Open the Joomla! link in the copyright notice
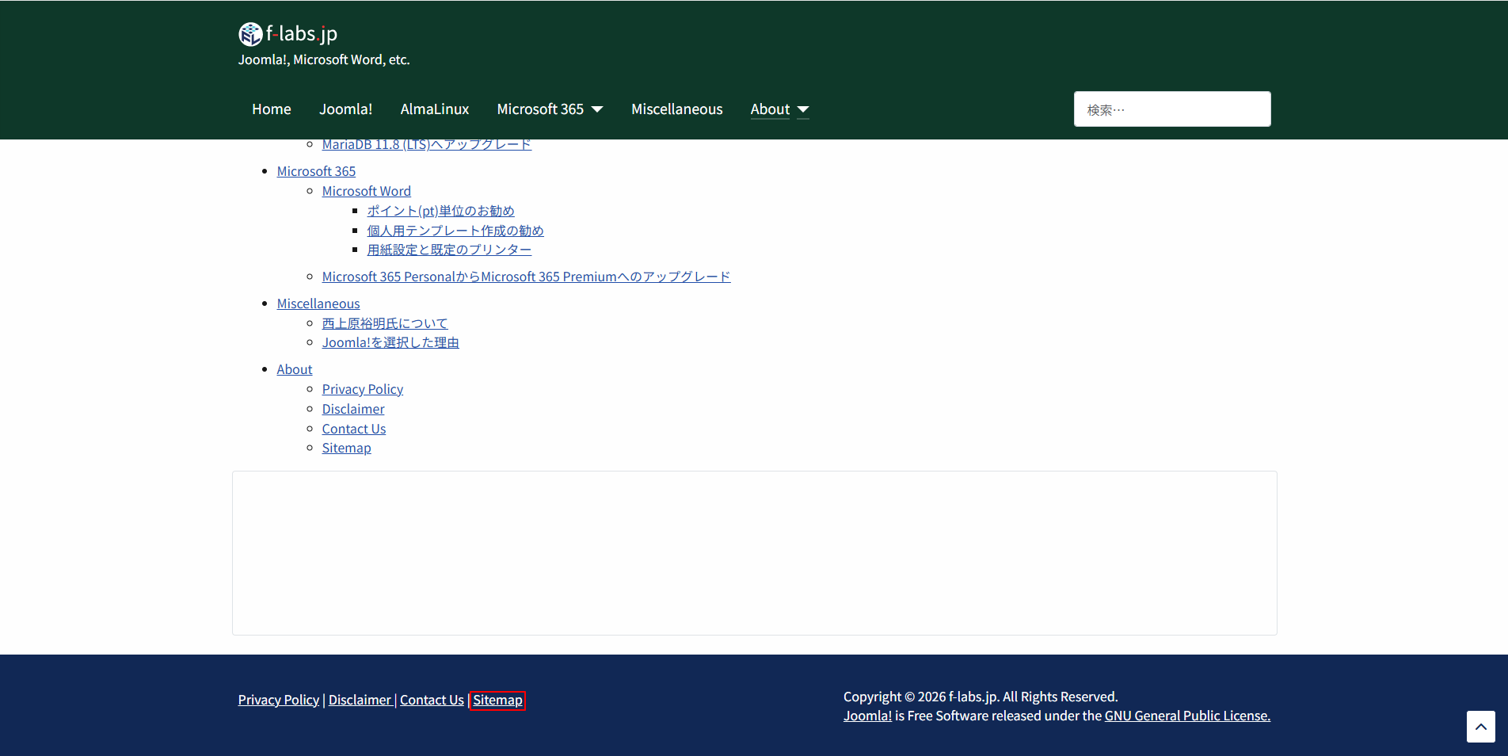Image resolution: width=1508 pixels, height=756 pixels. click(x=866, y=715)
